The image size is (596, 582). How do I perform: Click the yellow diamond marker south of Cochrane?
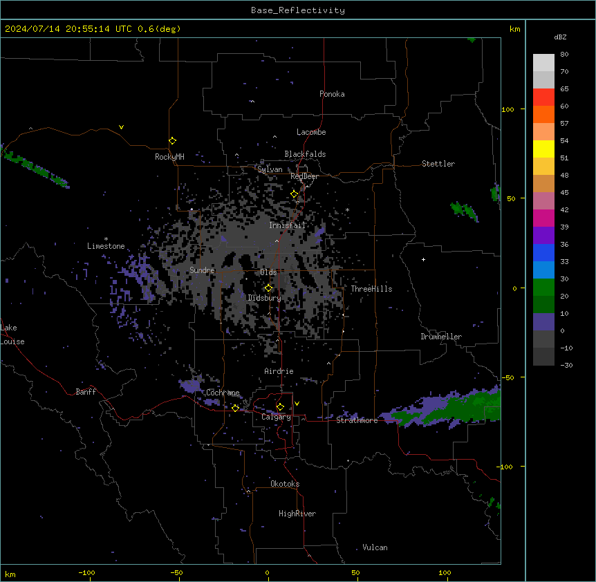235,408
